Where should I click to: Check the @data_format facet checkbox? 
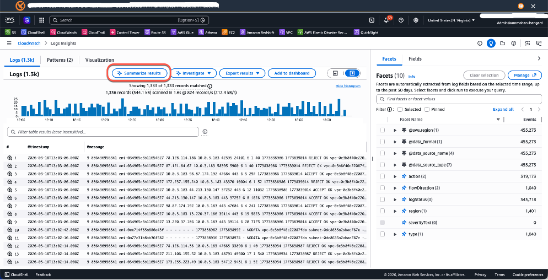click(383, 142)
